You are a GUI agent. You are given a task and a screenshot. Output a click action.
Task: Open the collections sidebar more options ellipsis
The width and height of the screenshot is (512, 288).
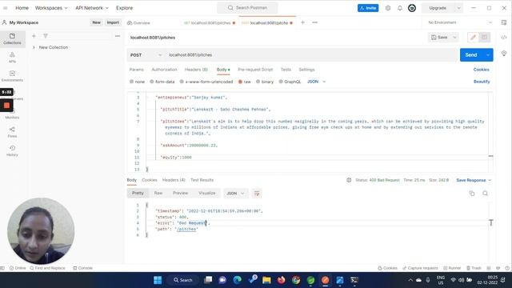(118, 36)
